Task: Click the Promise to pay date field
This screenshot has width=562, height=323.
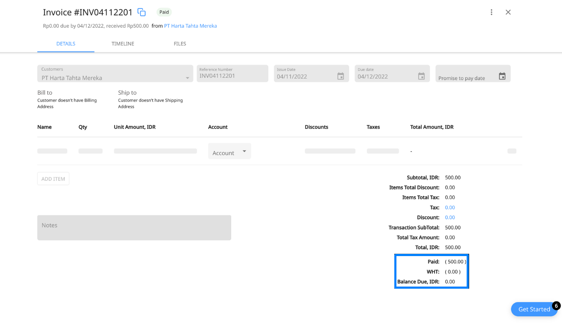Action: (x=473, y=73)
